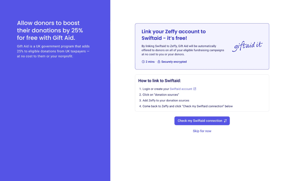Click the external link icon beside Swiftaid account

click(195, 89)
